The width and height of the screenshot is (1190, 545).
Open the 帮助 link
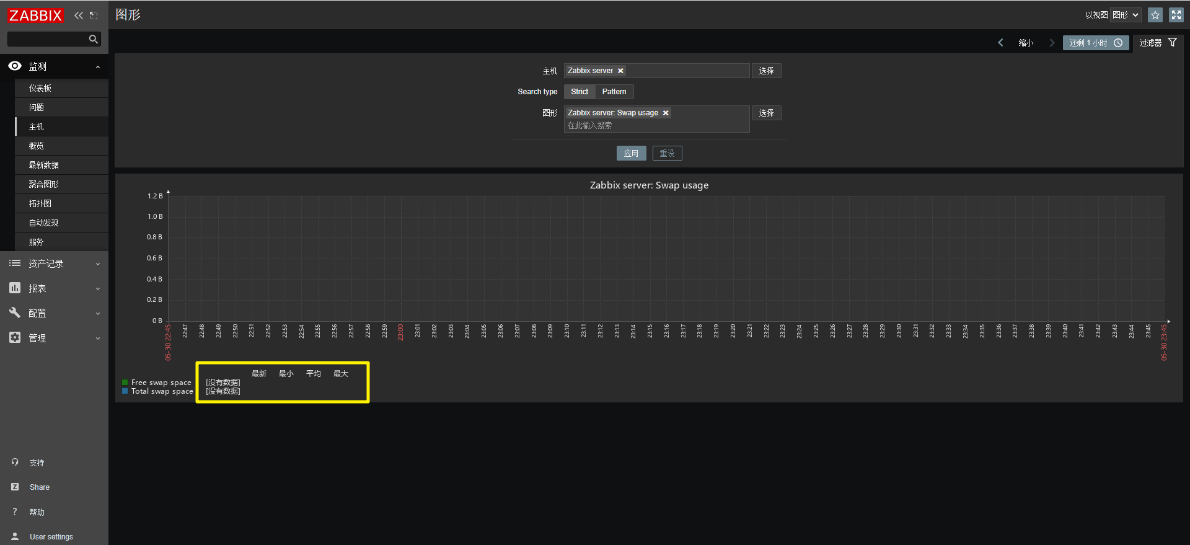(x=37, y=512)
